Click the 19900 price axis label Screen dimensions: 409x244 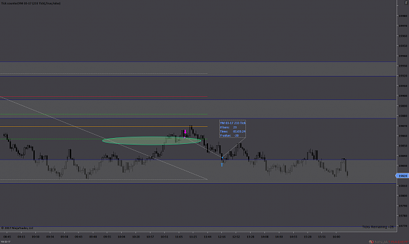click(403, 96)
